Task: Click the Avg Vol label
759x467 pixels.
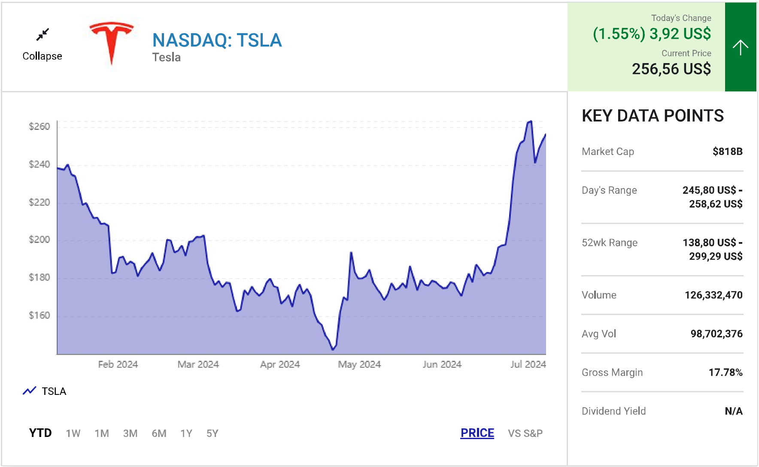Action: (x=599, y=334)
